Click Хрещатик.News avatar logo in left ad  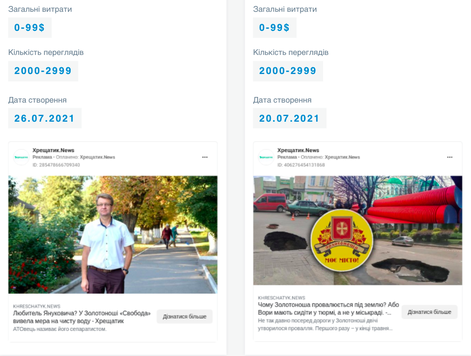[21, 157]
